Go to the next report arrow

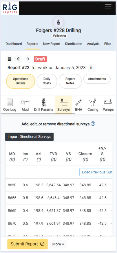point(28,59)
